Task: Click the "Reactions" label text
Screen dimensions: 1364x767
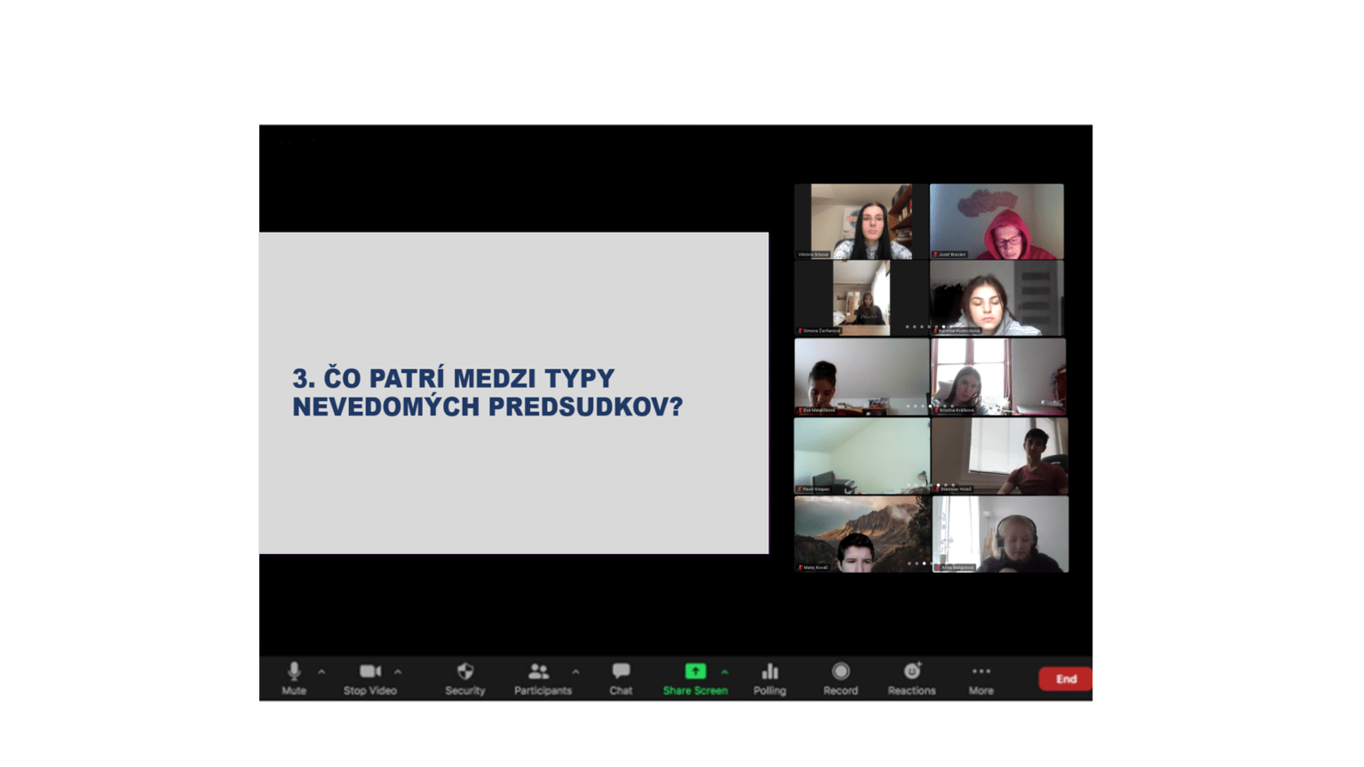Action: [912, 691]
